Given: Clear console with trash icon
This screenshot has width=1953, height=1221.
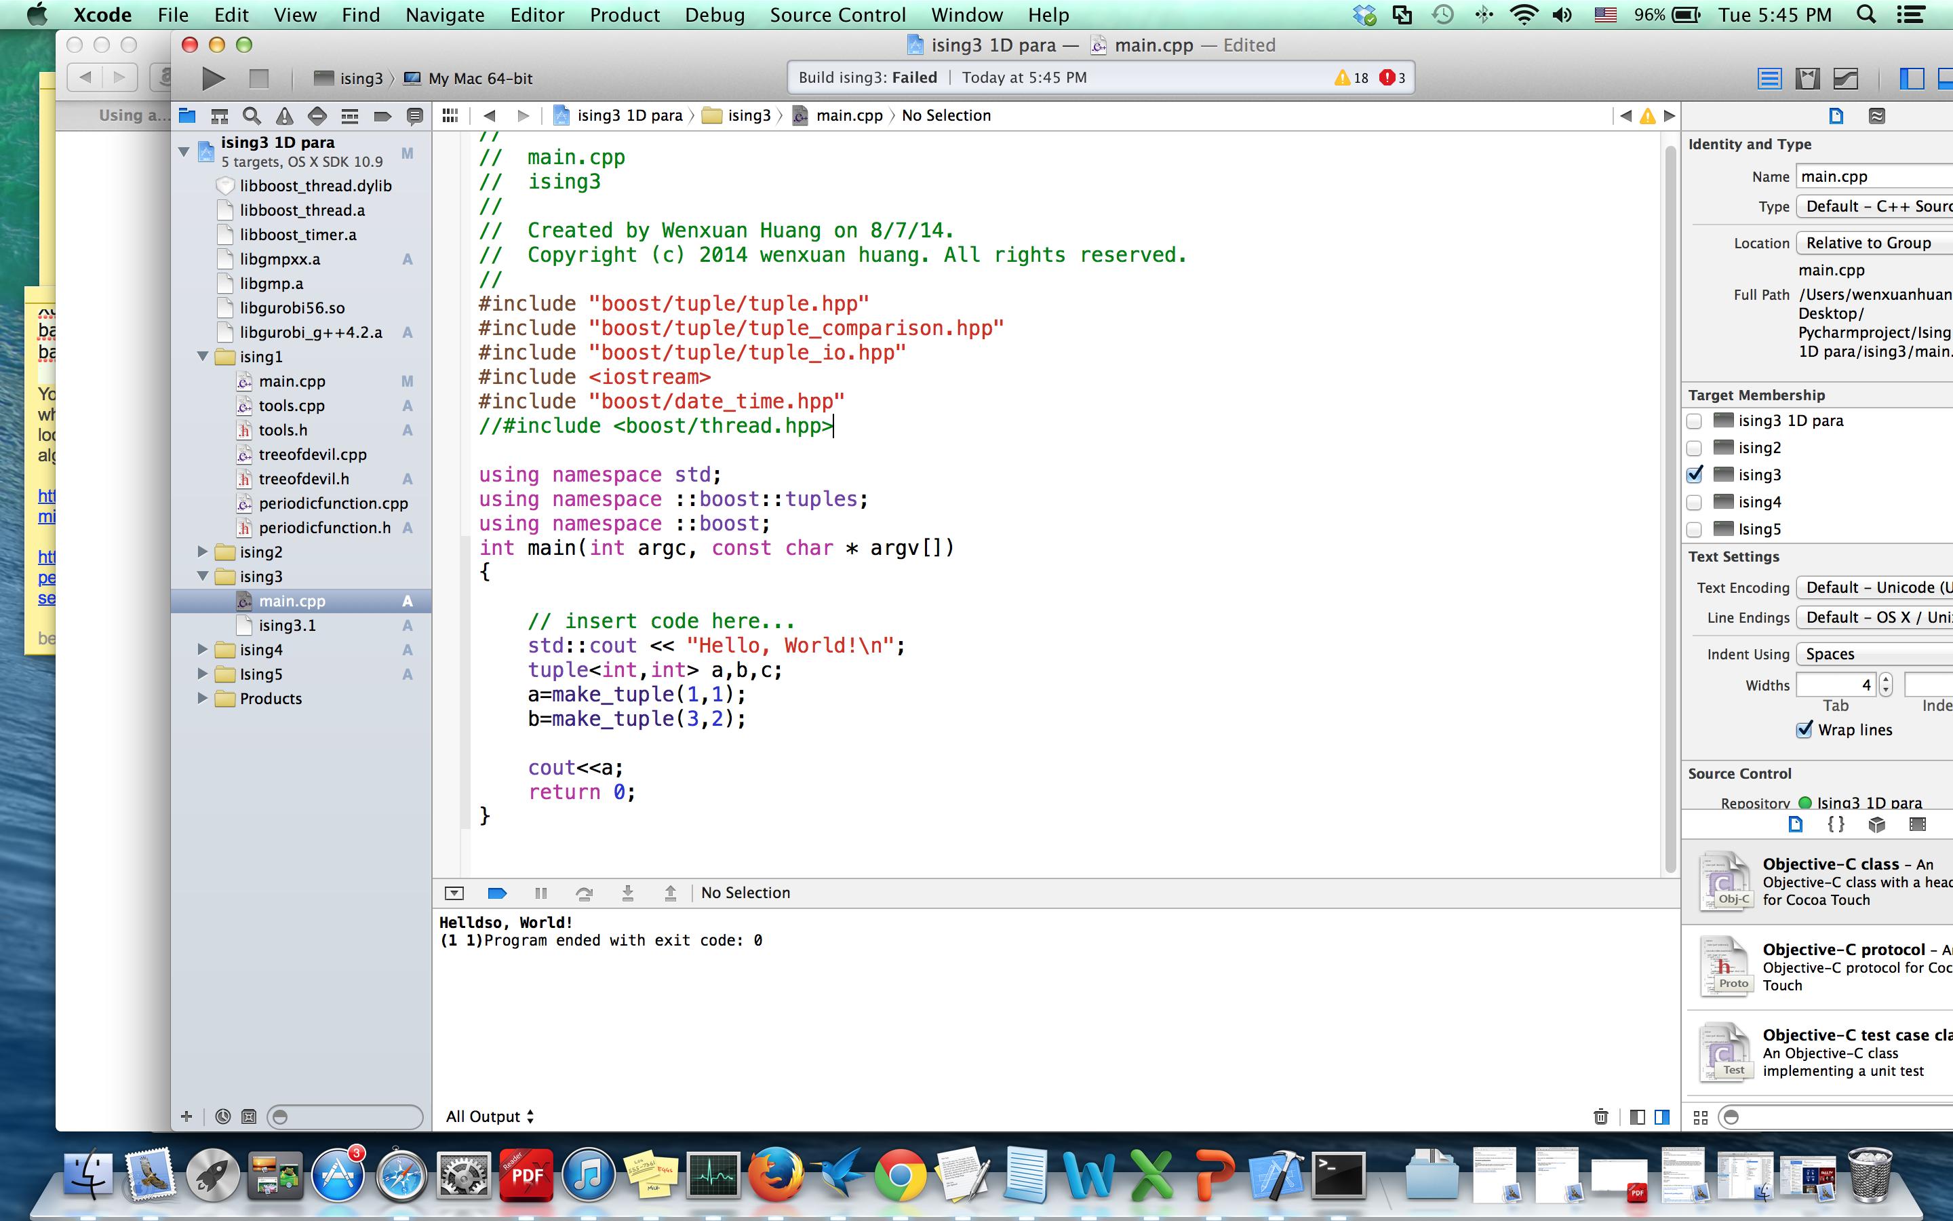Looking at the screenshot, I should pyautogui.click(x=1601, y=1117).
